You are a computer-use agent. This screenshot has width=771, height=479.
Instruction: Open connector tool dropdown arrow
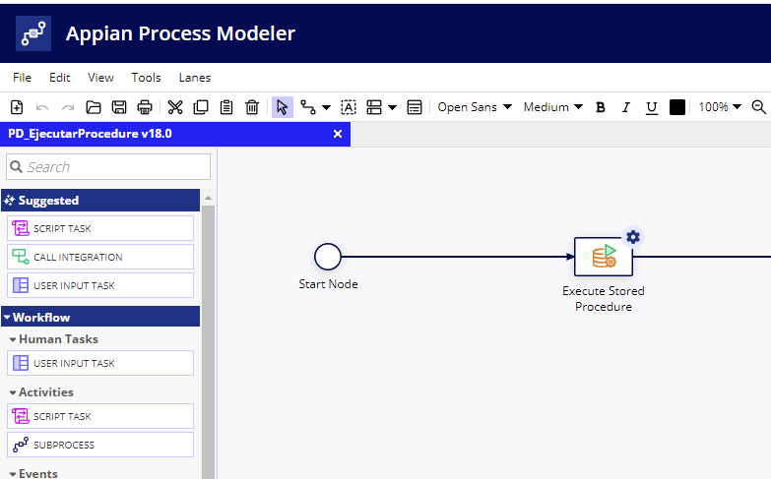click(x=326, y=107)
